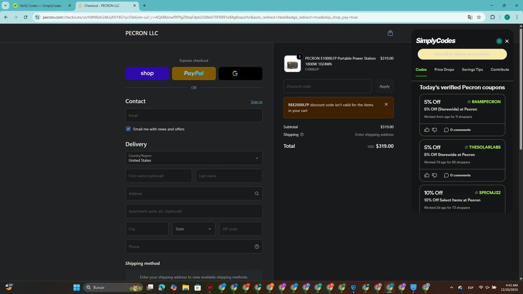Like the RAMBPECRON coupon

427,130
